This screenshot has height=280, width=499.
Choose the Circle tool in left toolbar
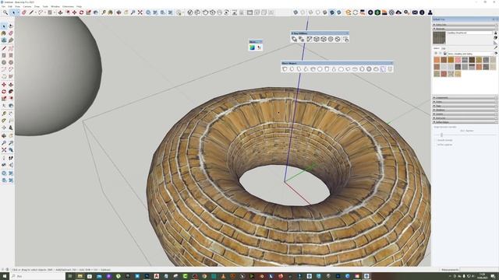pyautogui.click(x=4, y=62)
